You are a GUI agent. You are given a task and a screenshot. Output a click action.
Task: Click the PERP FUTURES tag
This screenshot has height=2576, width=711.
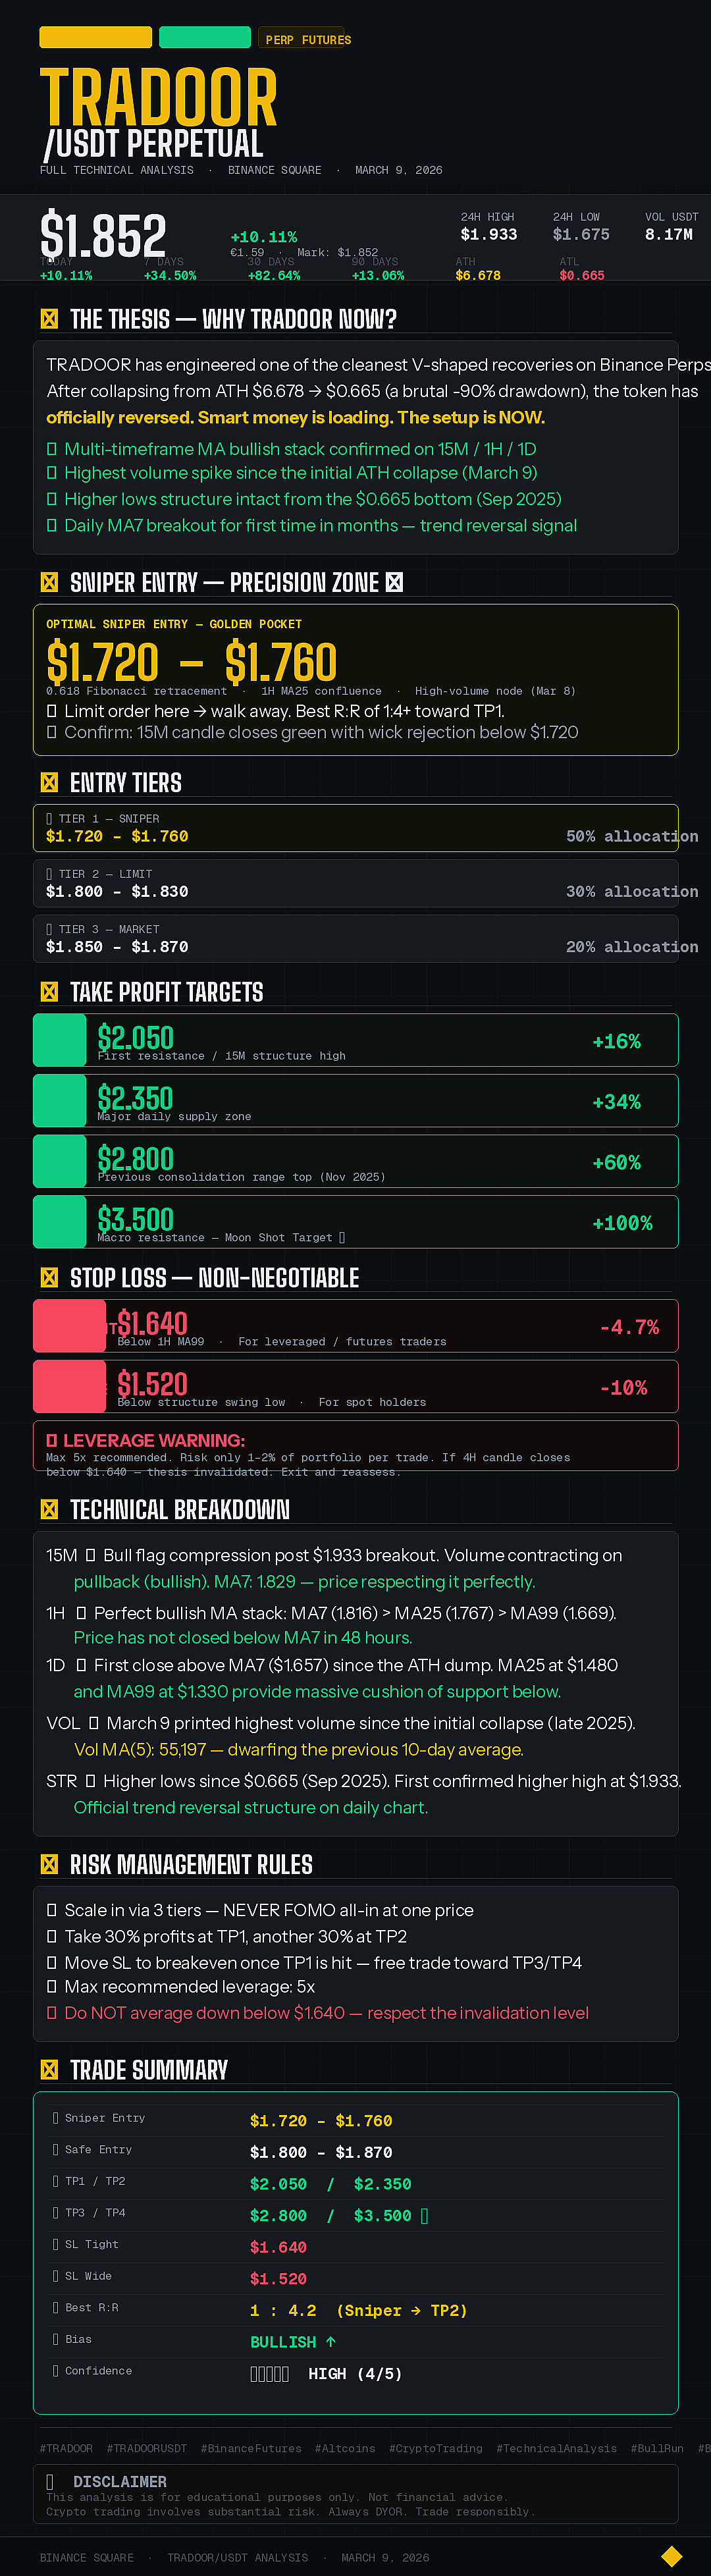307,40
